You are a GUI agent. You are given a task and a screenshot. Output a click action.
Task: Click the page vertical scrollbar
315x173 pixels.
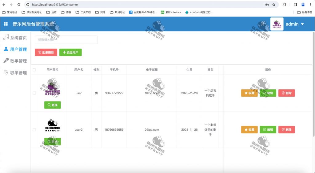313,84
